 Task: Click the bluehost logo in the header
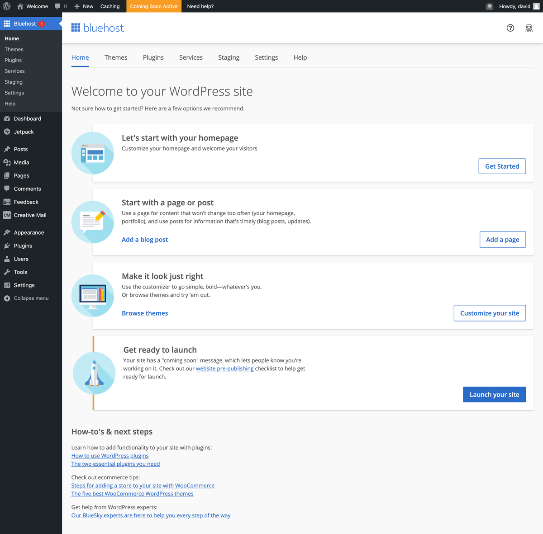pos(98,28)
